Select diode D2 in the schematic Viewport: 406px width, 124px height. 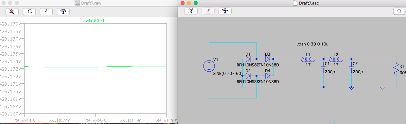(248, 76)
